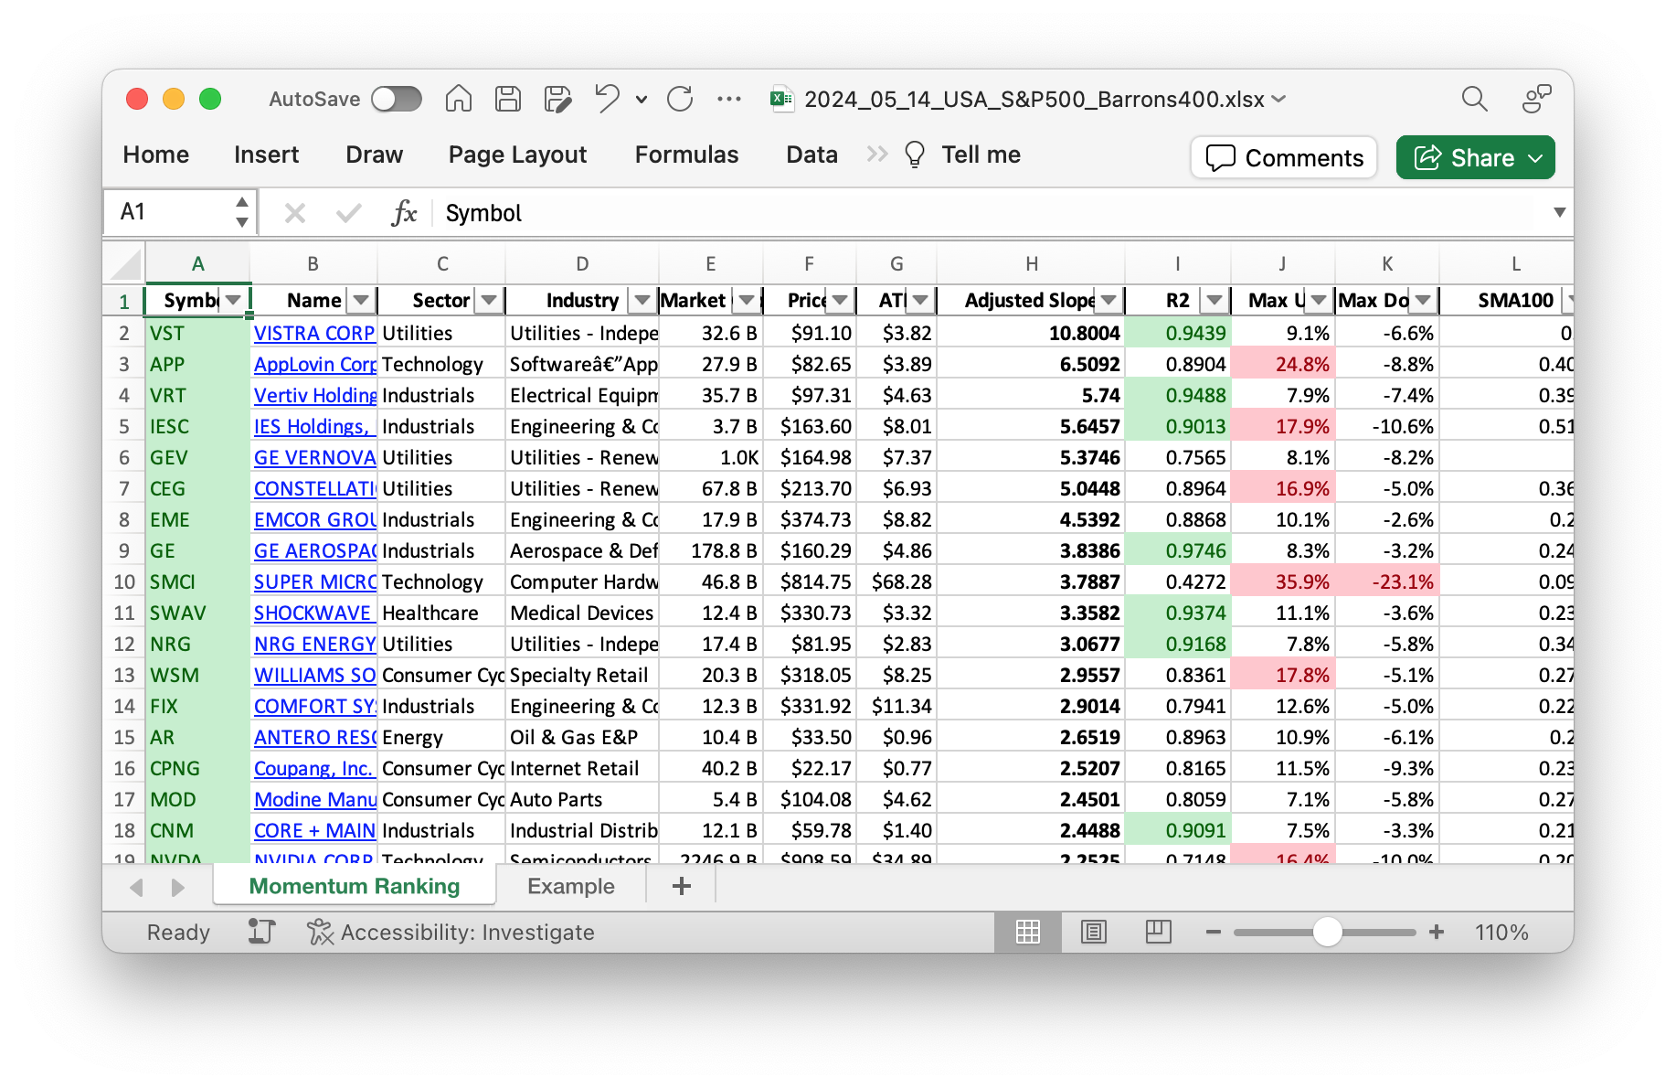Click the zoom slider handle
Screen dimensions: 1676x1088
[1327, 932]
